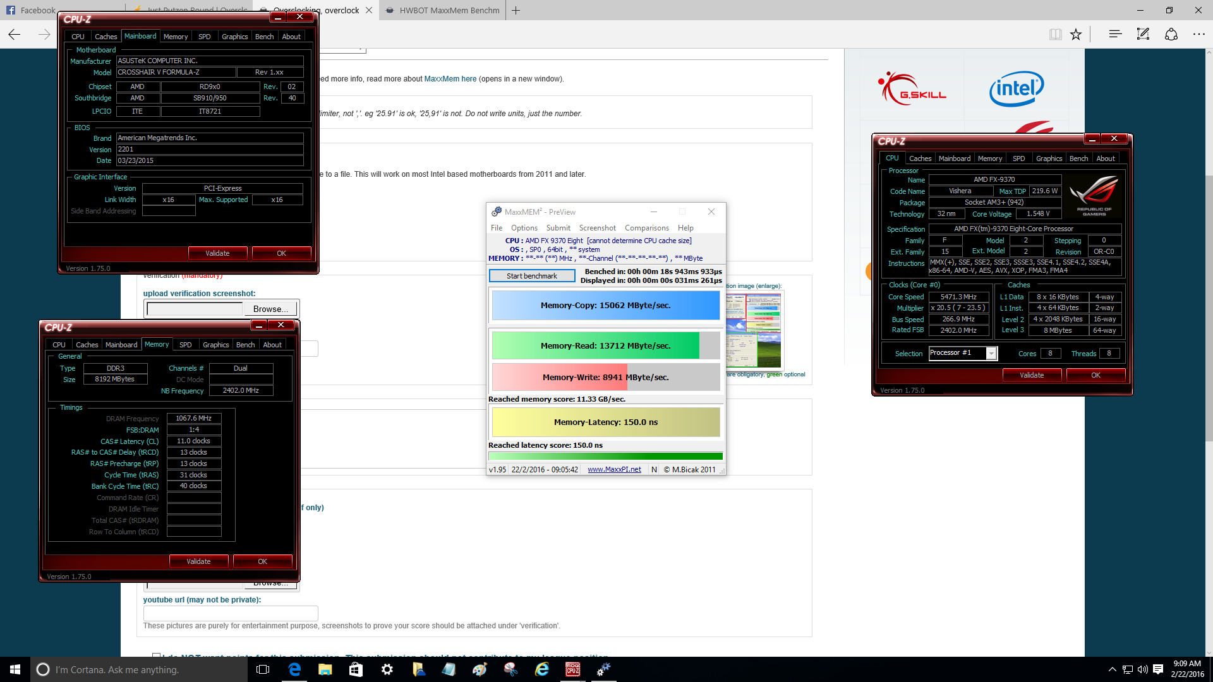The height and width of the screenshot is (682, 1213).
Task: Open www.MaxxPI.net link
Action: click(614, 469)
